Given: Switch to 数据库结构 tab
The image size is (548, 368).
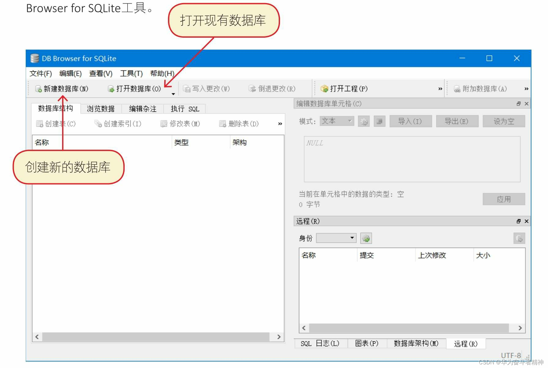Looking at the screenshot, I should (56, 108).
